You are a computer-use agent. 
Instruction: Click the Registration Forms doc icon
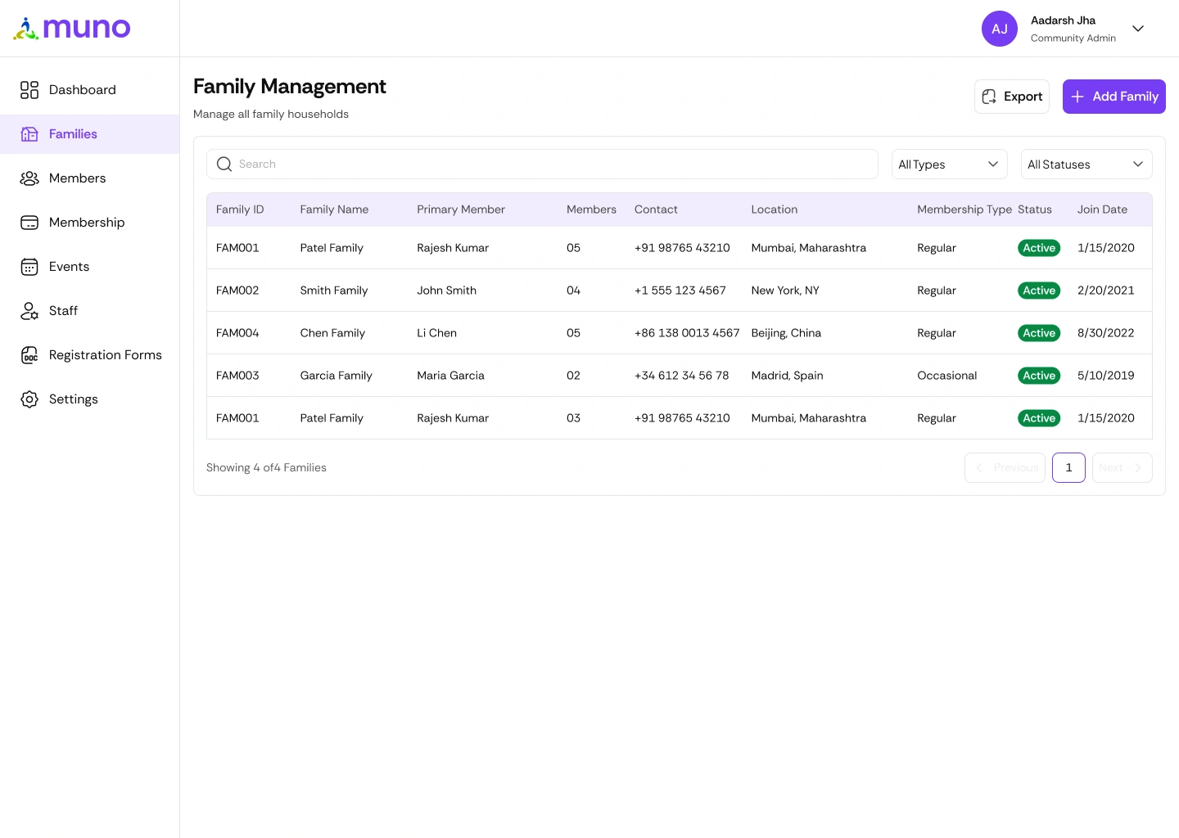[x=29, y=355]
